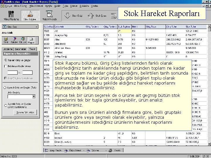The height and width of the screenshot is (158, 211).
Task: Switch to the Listeleme tab
Action: tap(8, 49)
